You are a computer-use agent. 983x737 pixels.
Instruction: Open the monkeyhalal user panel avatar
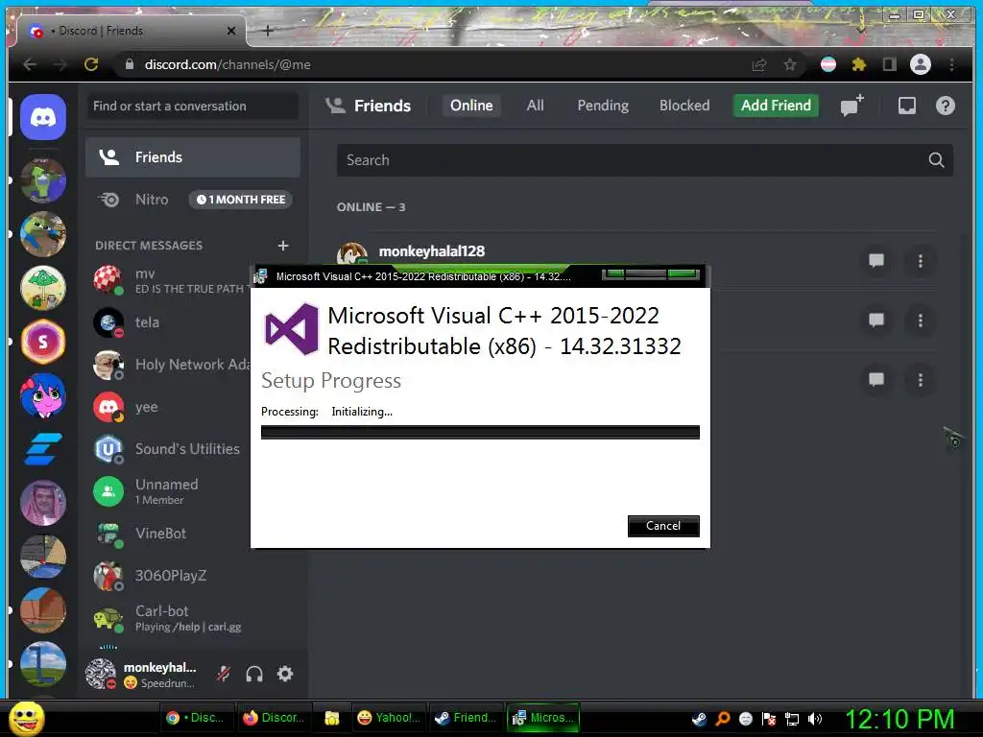pyautogui.click(x=100, y=674)
